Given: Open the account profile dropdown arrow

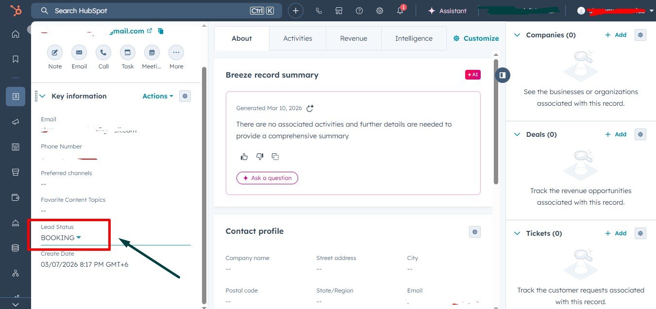Looking at the screenshot, I should (x=651, y=11).
